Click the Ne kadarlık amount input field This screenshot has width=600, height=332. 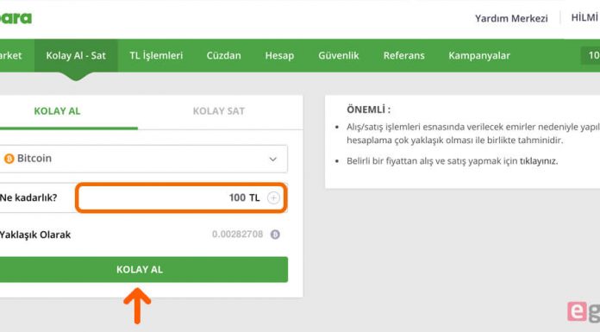pos(181,197)
